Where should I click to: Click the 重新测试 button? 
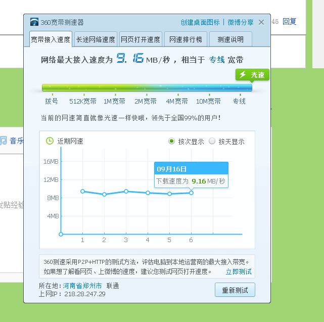pos(235,290)
